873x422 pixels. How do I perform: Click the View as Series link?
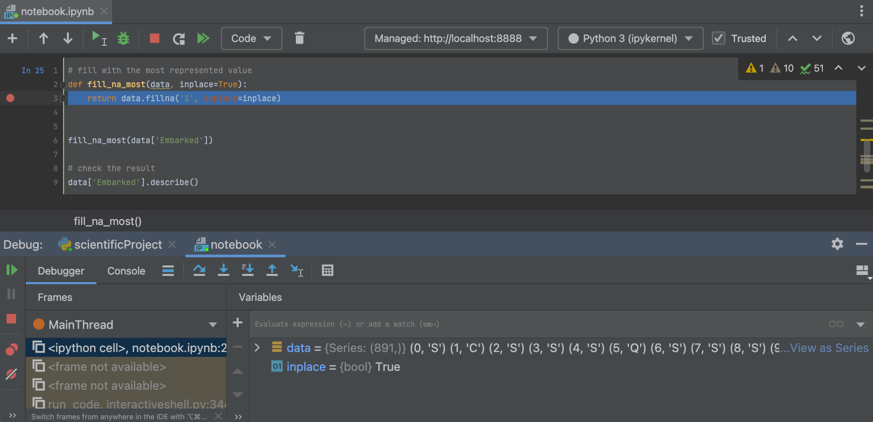tap(829, 348)
